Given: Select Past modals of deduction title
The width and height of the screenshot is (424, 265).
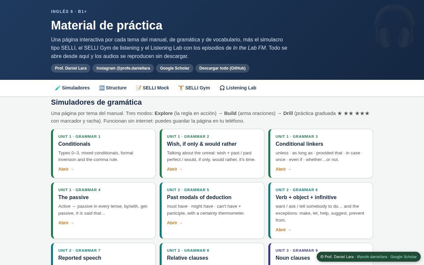Looking at the screenshot, I should pos(199,197).
